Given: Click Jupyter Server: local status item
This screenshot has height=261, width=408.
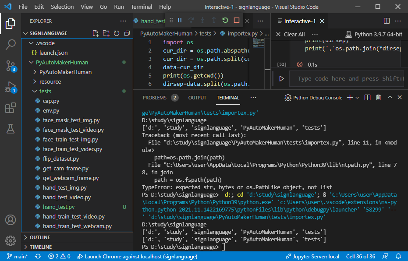Looking at the screenshot, I should pyautogui.click(x=312, y=256).
